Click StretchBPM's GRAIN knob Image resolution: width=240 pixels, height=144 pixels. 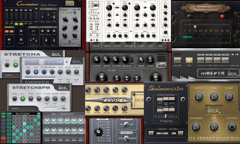coord(31,99)
